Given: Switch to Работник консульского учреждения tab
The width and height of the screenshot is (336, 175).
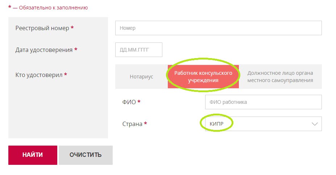Looking at the screenshot, I should coord(203,77).
